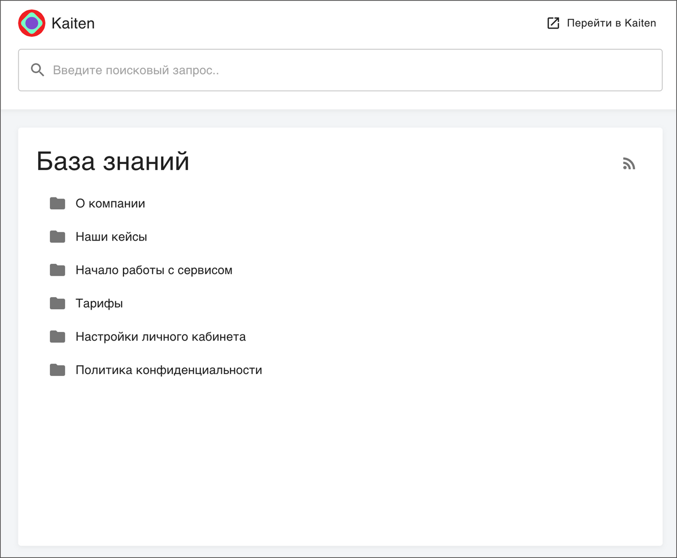Click the folder icon next to Тарифы

[x=58, y=303]
